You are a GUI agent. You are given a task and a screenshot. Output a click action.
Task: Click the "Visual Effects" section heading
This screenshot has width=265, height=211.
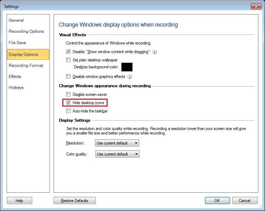(73, 35)
